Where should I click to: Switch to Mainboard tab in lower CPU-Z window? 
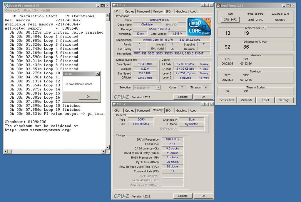point(143,110)
